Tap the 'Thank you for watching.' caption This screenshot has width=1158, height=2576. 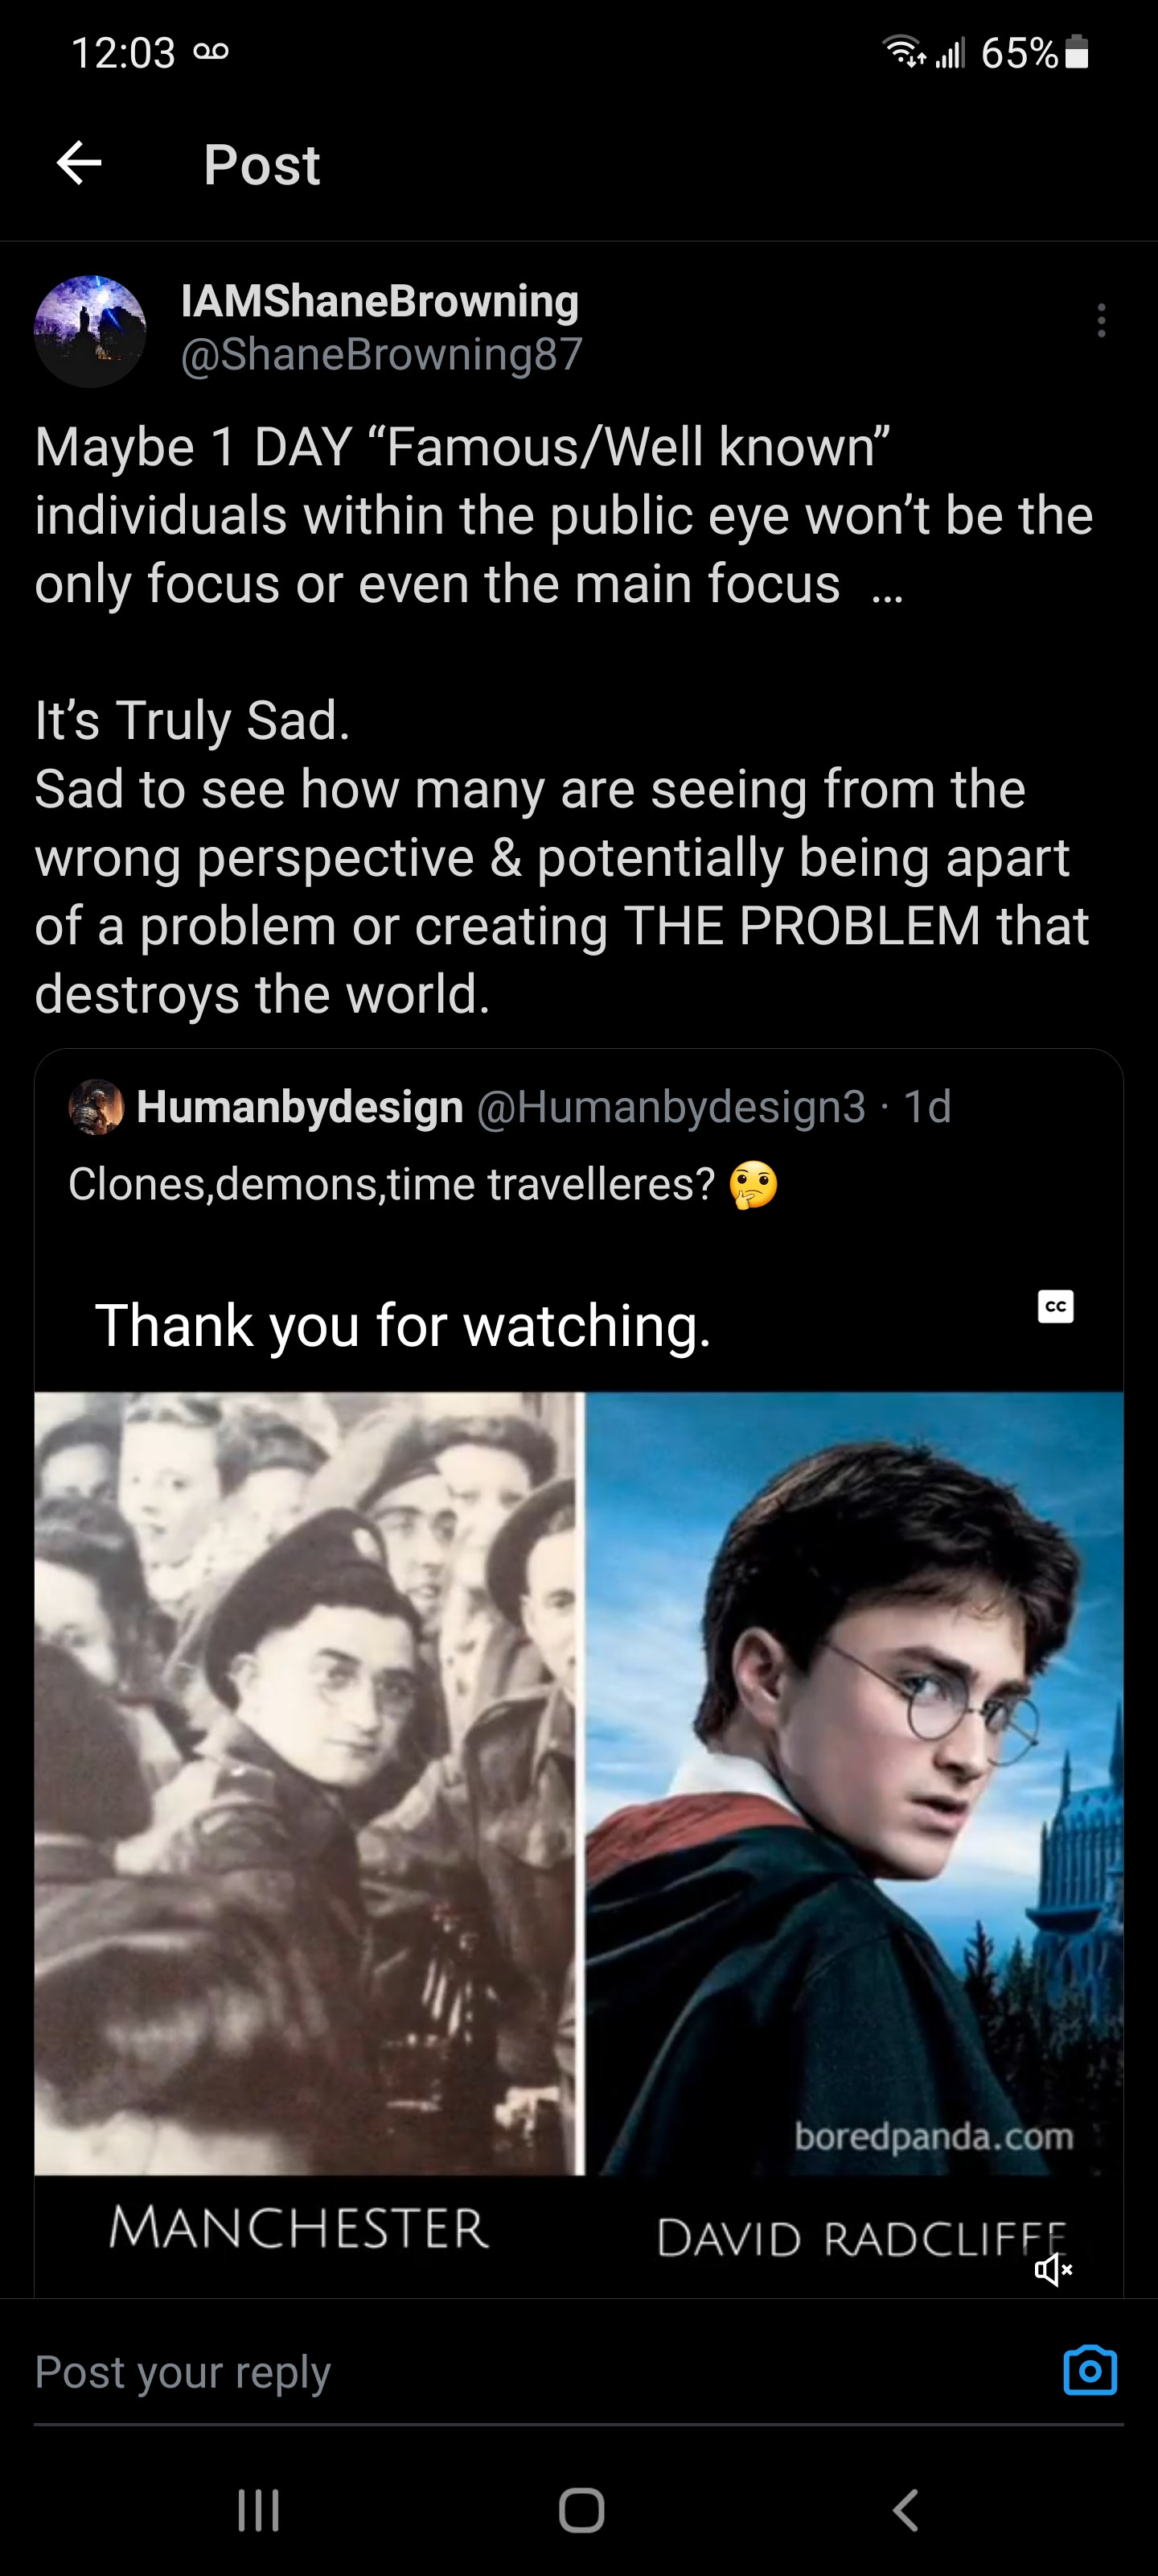click(x=403, y=1326)
